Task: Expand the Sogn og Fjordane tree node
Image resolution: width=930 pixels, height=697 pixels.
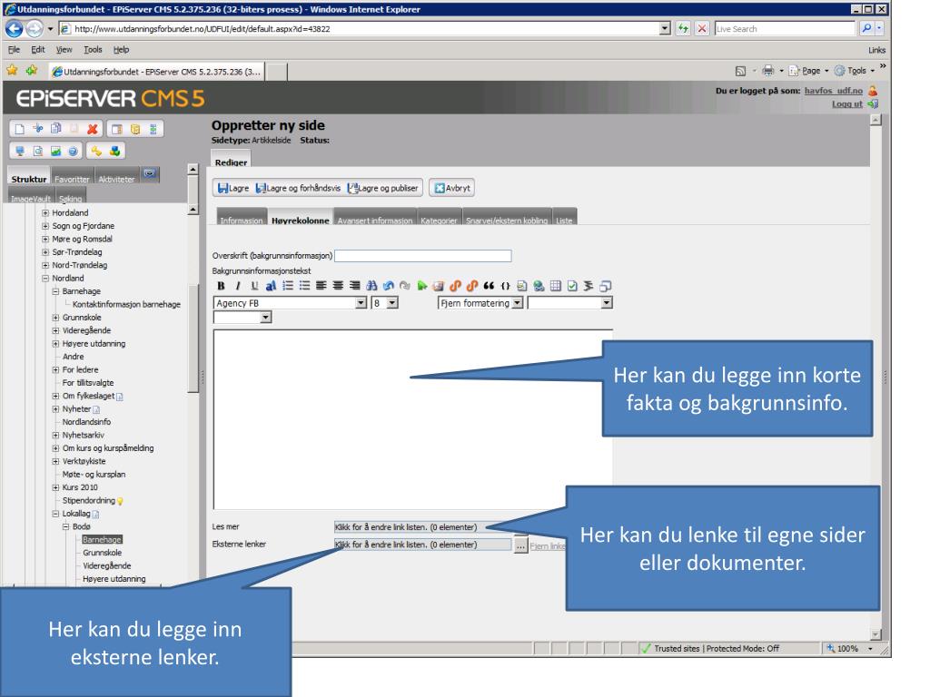Action: (45, 226)
